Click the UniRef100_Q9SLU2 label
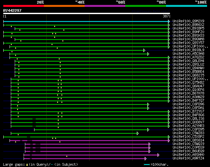 coord(188,64)
